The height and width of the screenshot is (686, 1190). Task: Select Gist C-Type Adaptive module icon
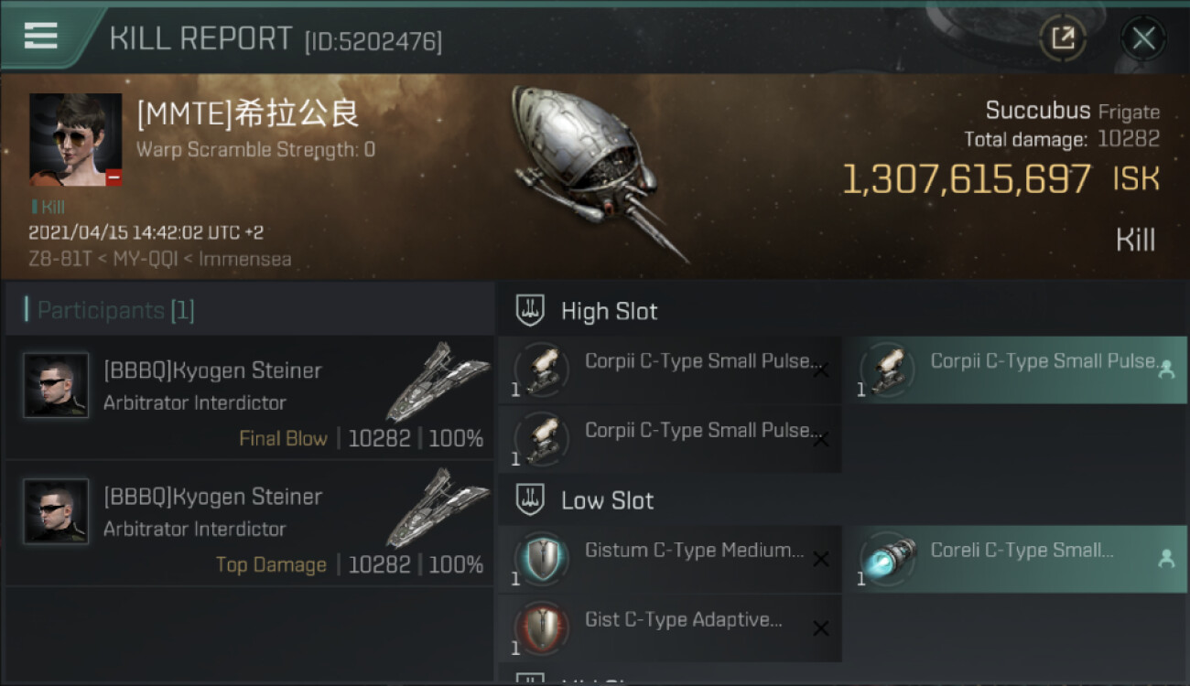coord(543,627)
